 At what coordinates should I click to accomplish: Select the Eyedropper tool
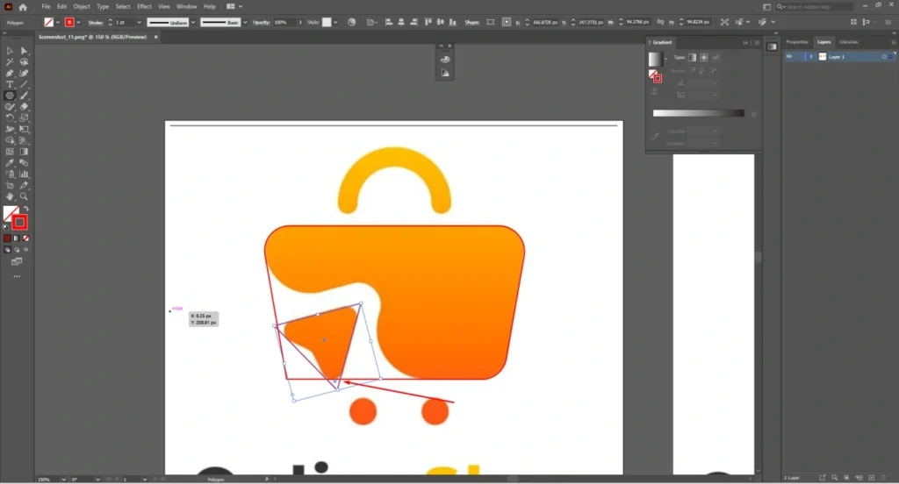point(10,163)
